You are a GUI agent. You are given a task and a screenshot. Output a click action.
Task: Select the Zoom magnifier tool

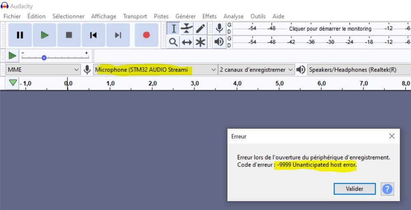click(x=173, y=42)
